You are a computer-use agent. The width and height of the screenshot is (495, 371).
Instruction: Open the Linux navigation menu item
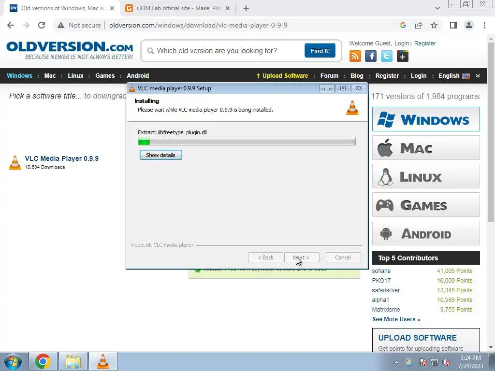coord(75,76)
